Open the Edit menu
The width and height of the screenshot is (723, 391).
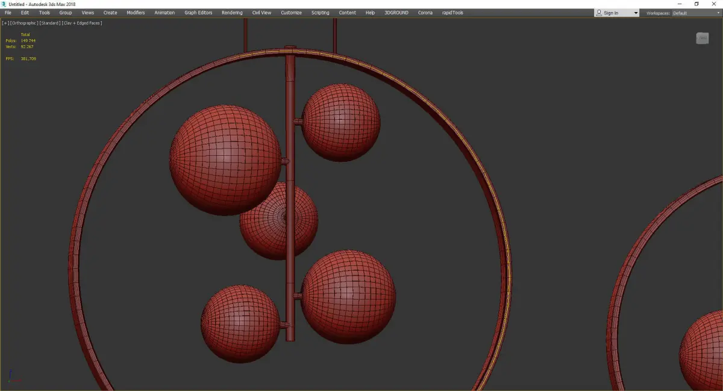(x=25, y=13)
